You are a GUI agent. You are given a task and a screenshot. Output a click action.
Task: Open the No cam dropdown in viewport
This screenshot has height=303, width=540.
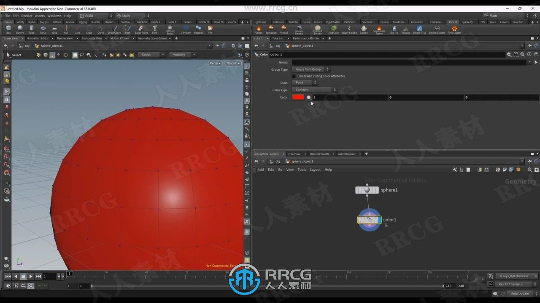233,64
